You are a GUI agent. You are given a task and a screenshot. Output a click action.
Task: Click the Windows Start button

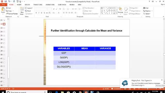[x=3, y=92]
